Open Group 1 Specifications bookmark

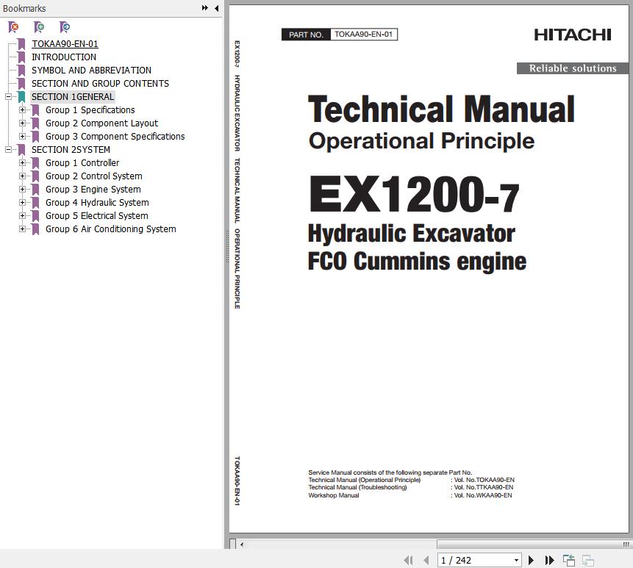90,110
